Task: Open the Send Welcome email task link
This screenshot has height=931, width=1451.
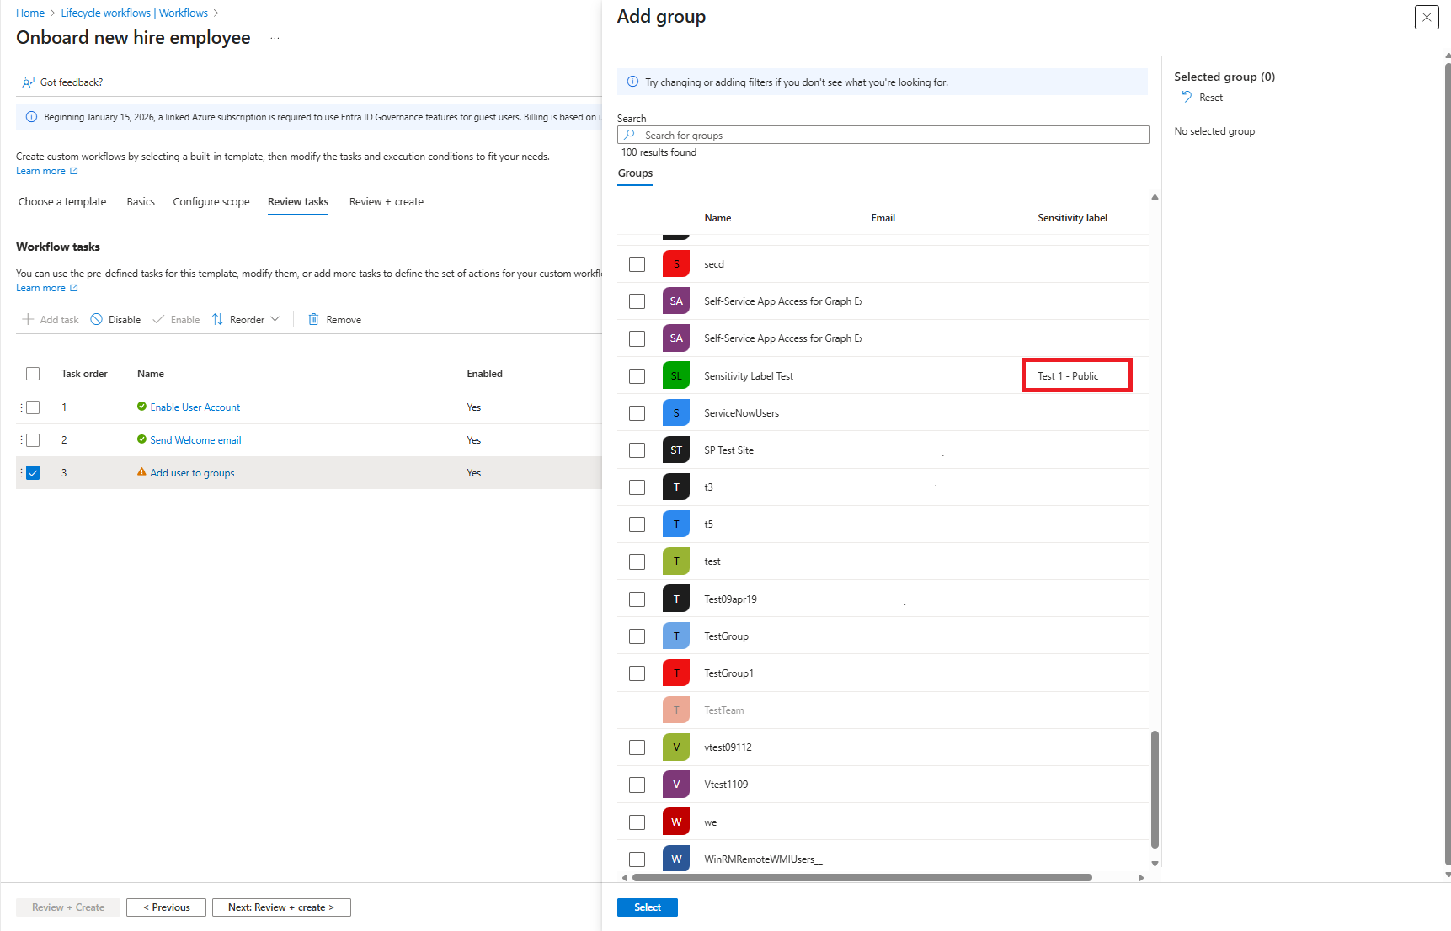Action: coord(195,439)
